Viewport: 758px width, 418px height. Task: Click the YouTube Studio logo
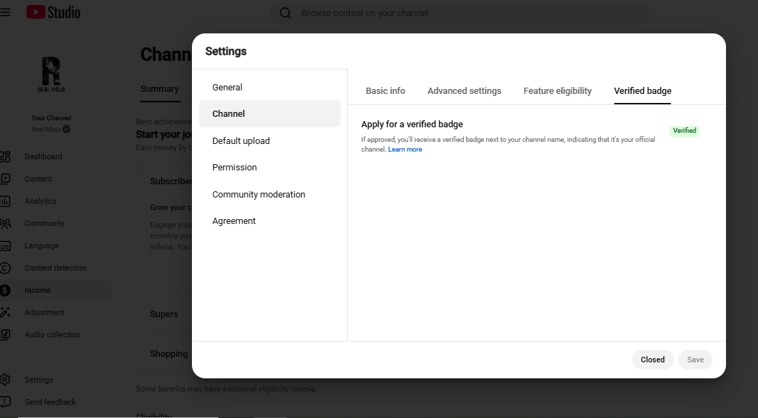coord(53,12)
